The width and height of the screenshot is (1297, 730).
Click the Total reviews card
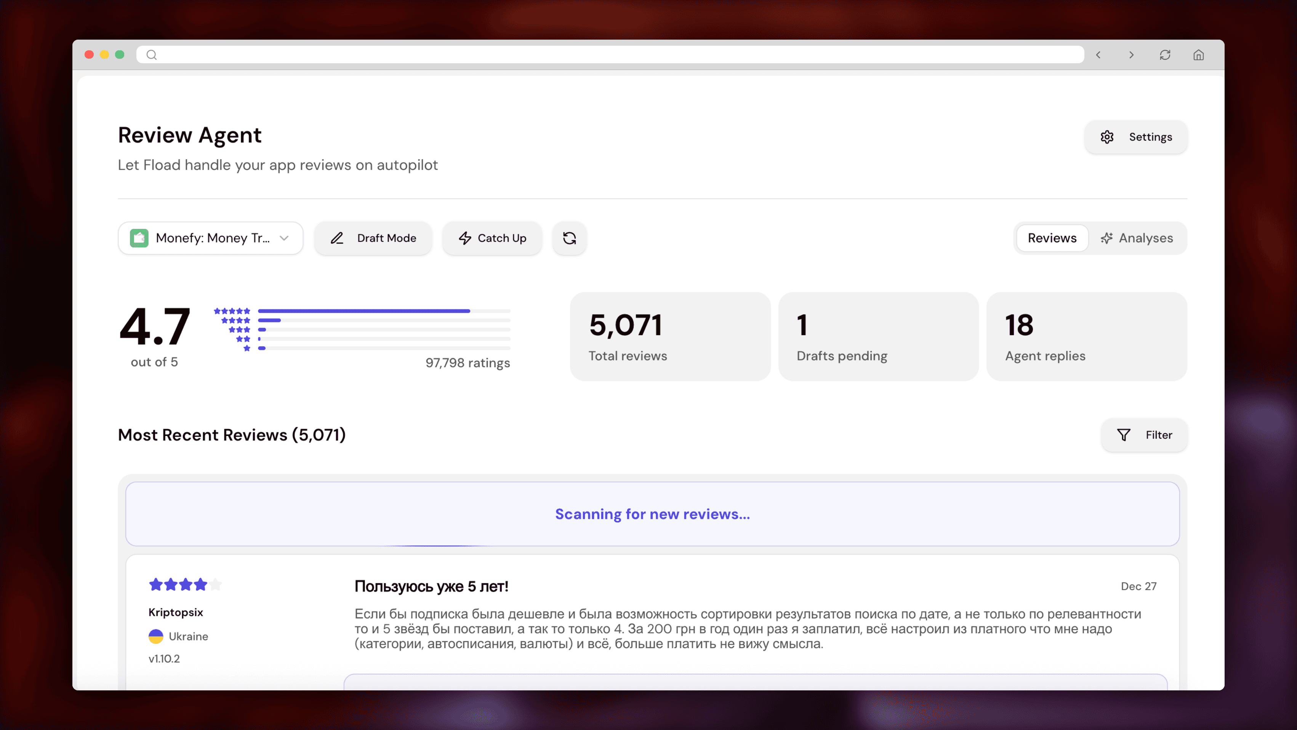[x=670, y=336]
